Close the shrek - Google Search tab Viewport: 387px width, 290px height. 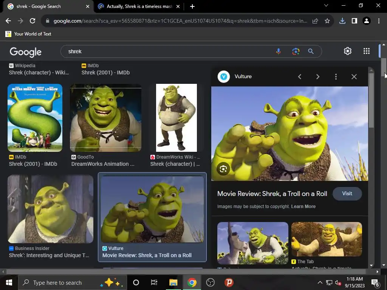[x=88, y=6]
